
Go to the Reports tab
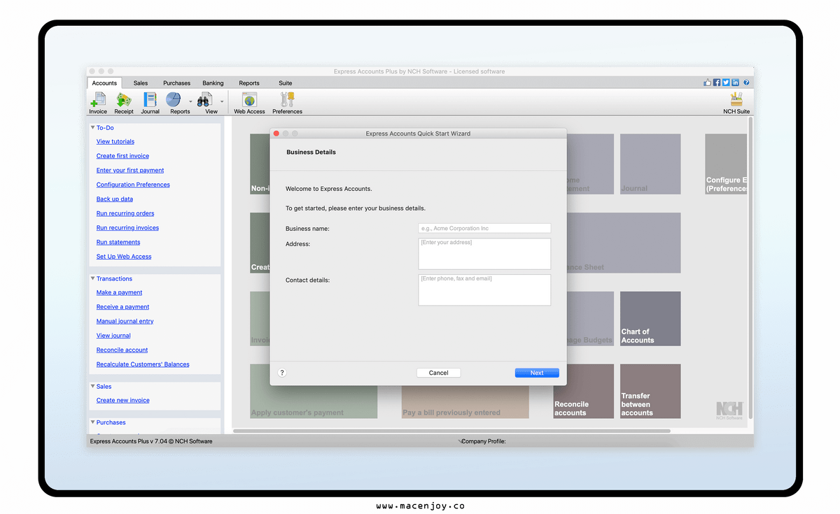click(249, 83)
